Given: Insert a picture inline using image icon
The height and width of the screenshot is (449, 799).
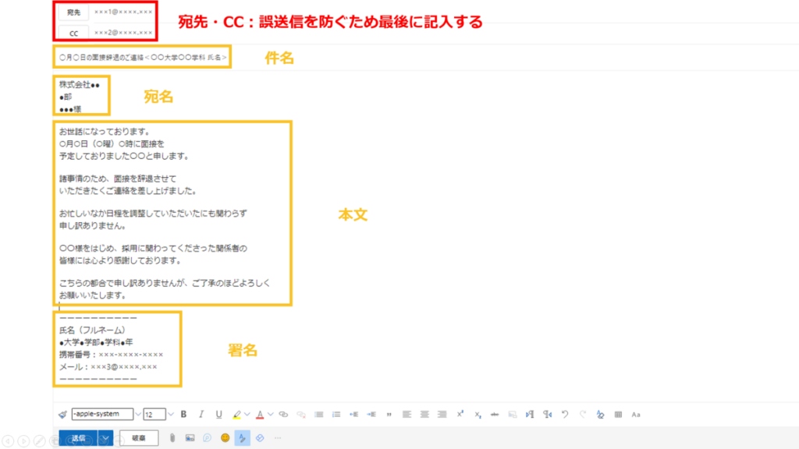Looking at the screenshot, I should (190, 438).
